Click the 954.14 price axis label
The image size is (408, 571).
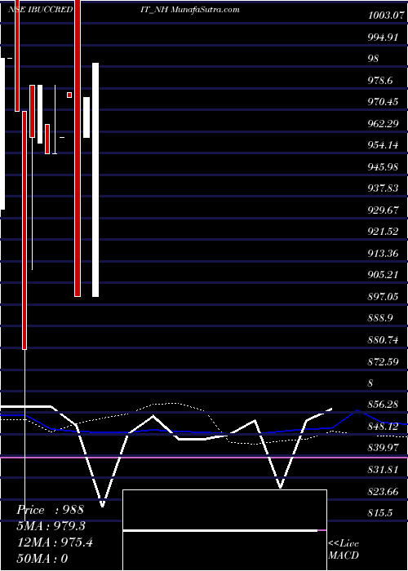coord(383,145)
